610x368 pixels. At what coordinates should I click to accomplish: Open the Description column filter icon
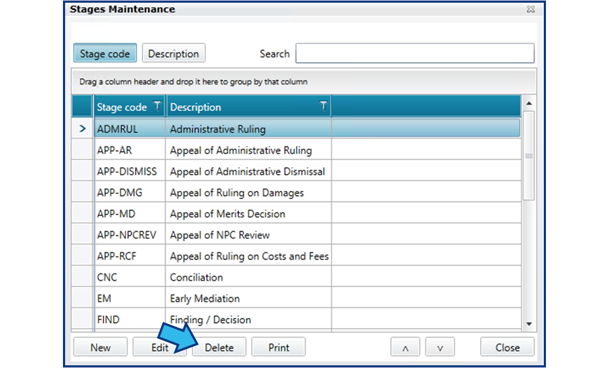[323, 106]
